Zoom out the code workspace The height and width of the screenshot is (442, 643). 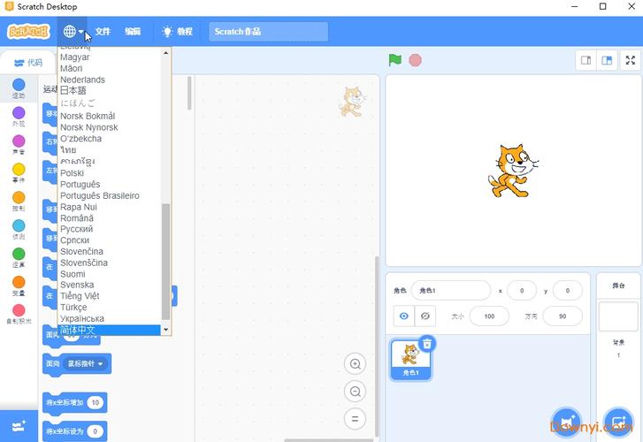[356, 392]
